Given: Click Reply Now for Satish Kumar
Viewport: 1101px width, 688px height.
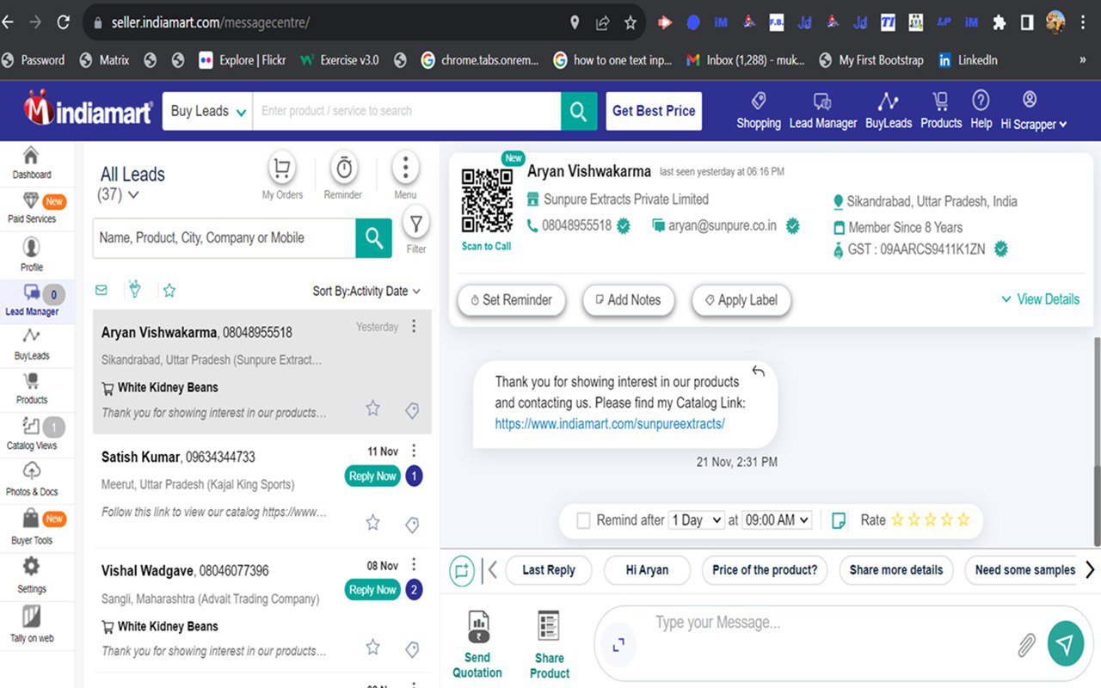Looking at the screenshot, I should [372, 476].
